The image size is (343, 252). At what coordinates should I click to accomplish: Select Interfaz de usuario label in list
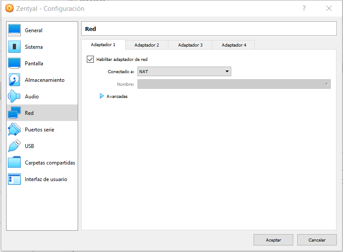point(46,179)
